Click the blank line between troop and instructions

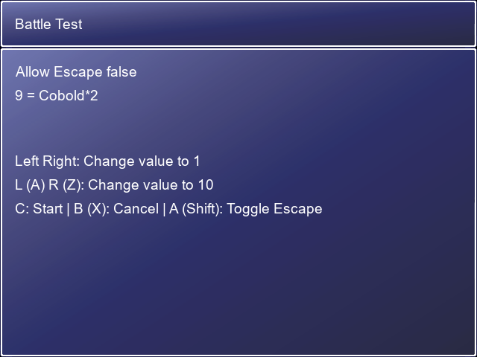(x=149, y=128)
